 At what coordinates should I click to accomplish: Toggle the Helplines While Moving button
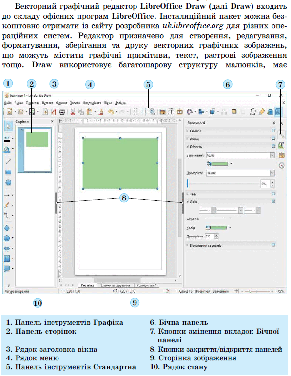click(144, 112)
